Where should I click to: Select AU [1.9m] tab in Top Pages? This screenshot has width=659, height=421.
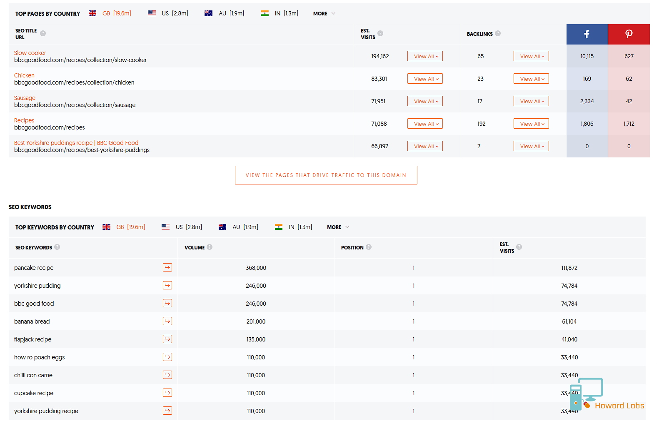point(232,13)
